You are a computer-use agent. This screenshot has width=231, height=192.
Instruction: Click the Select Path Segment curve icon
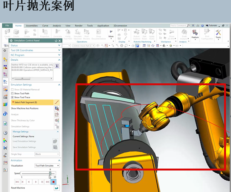coord(57,103)
